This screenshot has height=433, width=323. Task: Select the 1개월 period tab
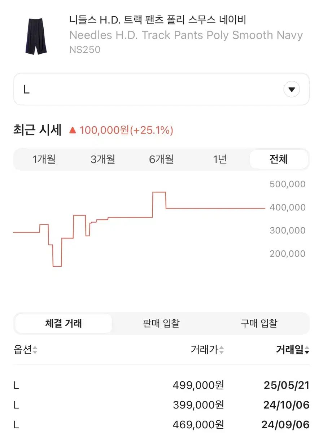(x=44, y=159)
